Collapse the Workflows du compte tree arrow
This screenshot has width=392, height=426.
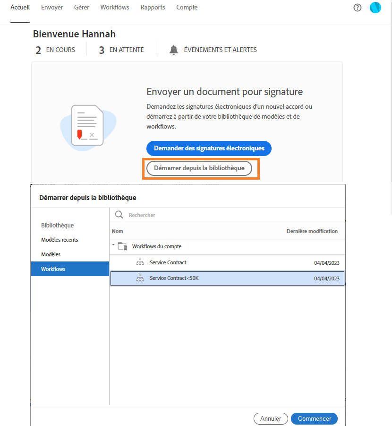coord(113,245)
